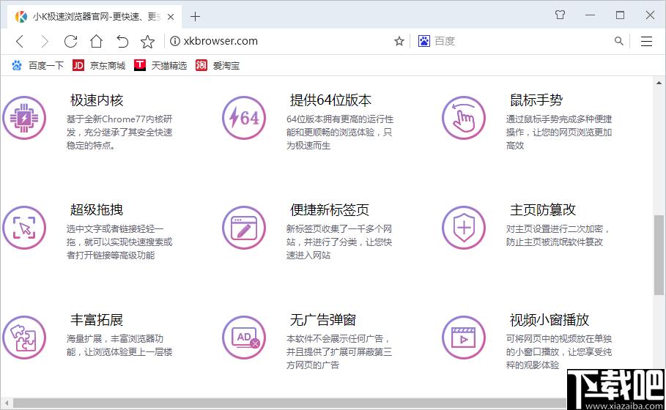This screenshot has width=666, height=410.
Task: Click the 提供64位版本 heading
Action: [330, 100]
